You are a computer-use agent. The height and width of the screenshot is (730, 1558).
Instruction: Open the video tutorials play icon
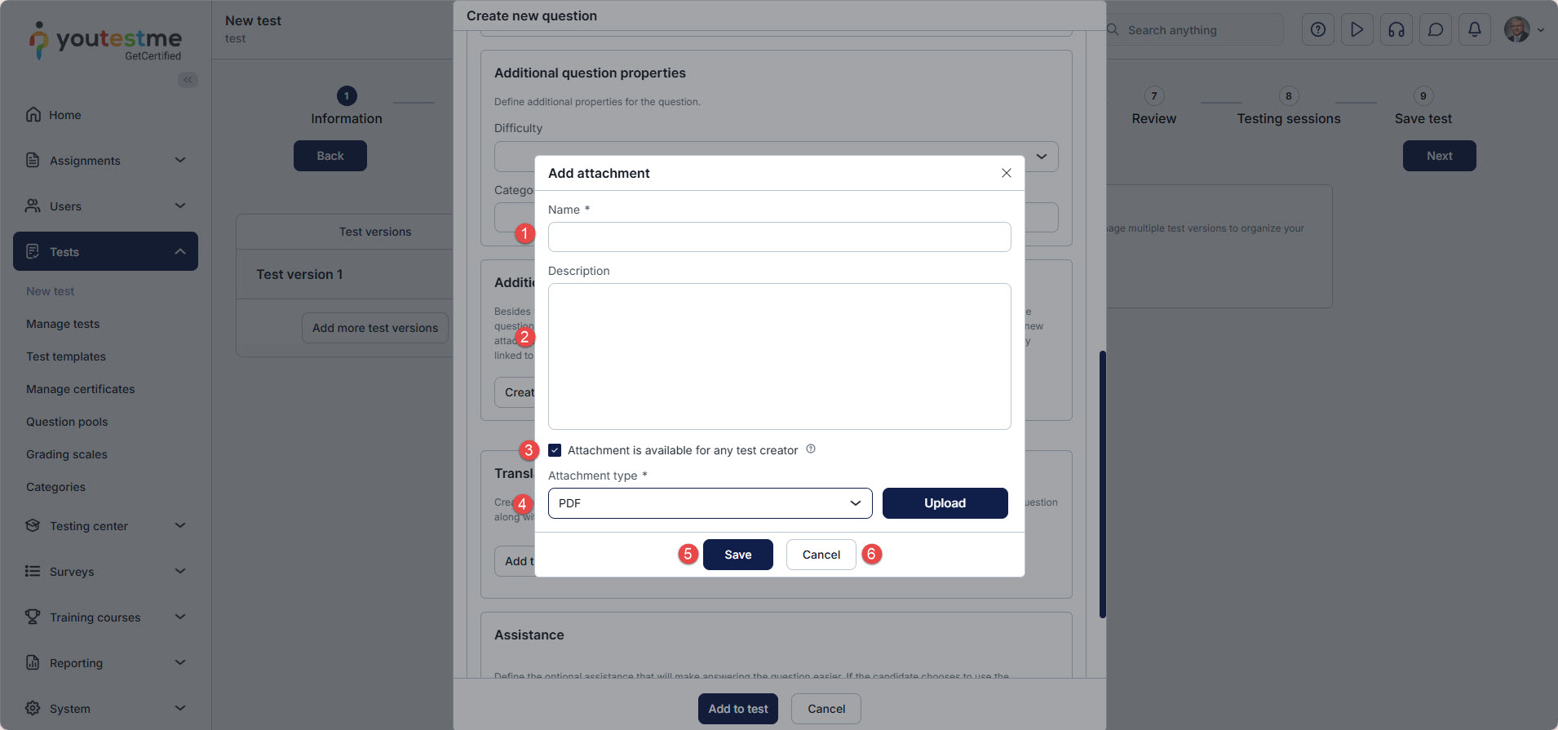point(1357,30)
